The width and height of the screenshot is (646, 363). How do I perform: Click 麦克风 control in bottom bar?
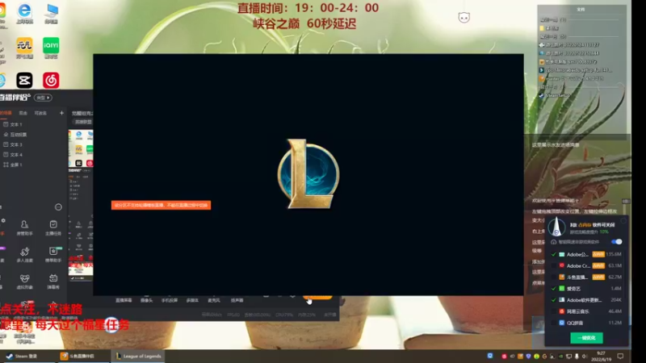[214, 300]
